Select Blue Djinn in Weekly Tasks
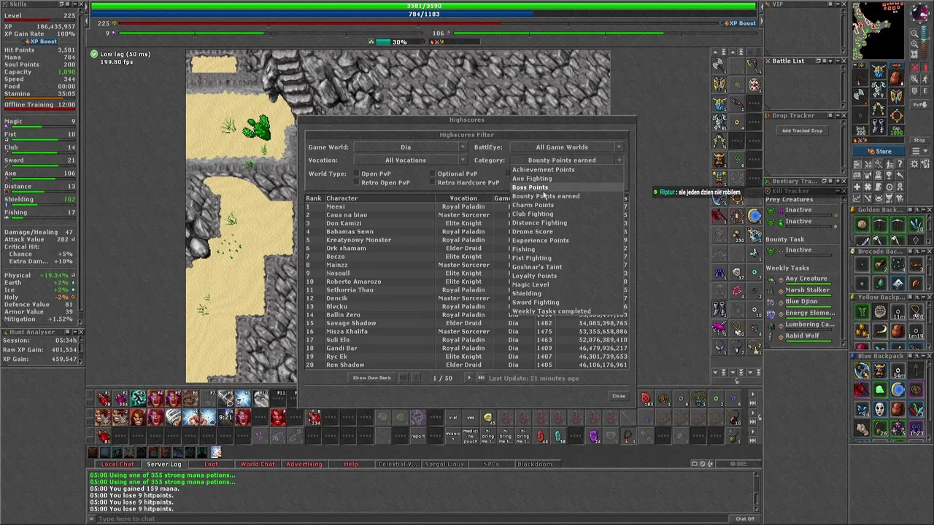 click(801, 301)
